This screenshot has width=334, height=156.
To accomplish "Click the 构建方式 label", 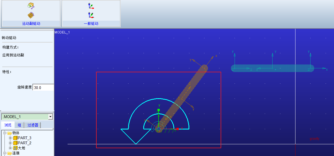I will [x=11, y=47].
